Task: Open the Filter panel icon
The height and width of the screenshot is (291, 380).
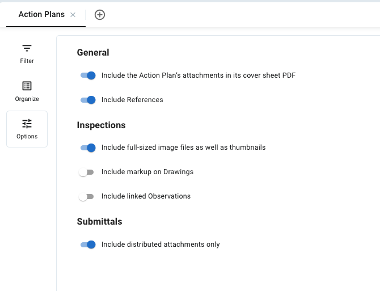Action: (27, 48)
